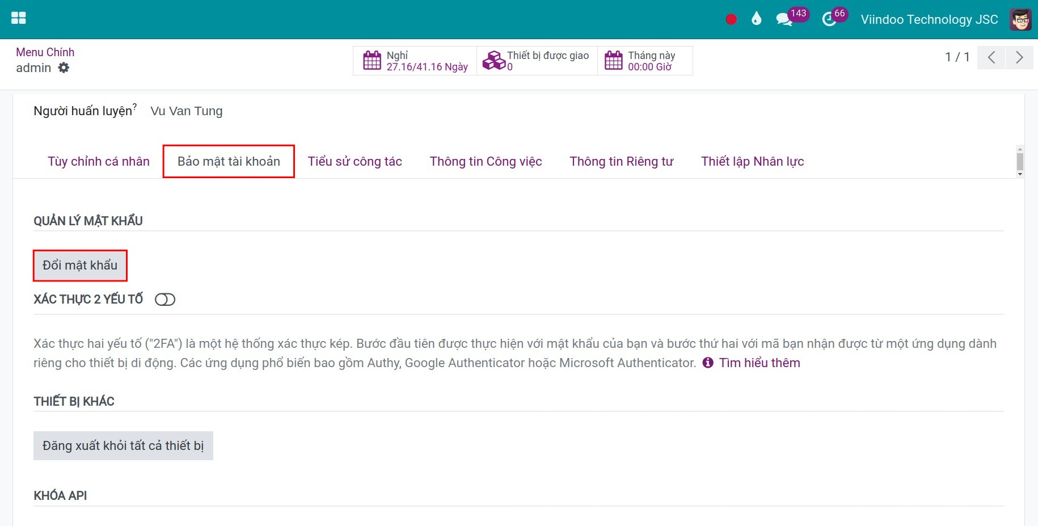The image size is (1038, 526).
Task: Click the THIẾT BỊ KHÁC heading
Action: (x=74, y=401)
